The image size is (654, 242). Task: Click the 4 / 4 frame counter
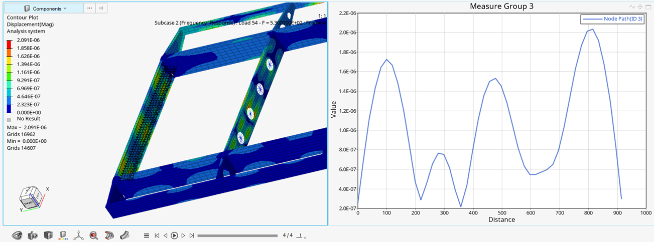pos(288,235)
